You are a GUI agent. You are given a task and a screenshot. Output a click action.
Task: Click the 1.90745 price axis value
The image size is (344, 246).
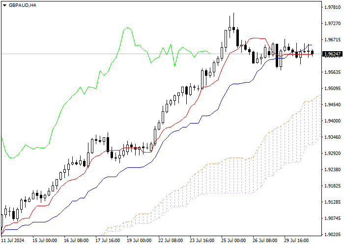coord(332,218)
